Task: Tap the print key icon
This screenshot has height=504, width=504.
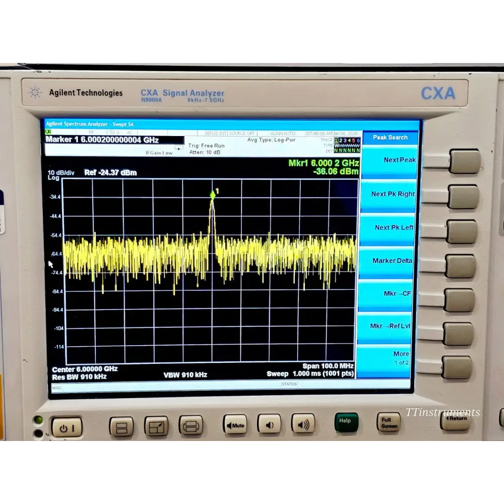Action: tap(191, 425)
